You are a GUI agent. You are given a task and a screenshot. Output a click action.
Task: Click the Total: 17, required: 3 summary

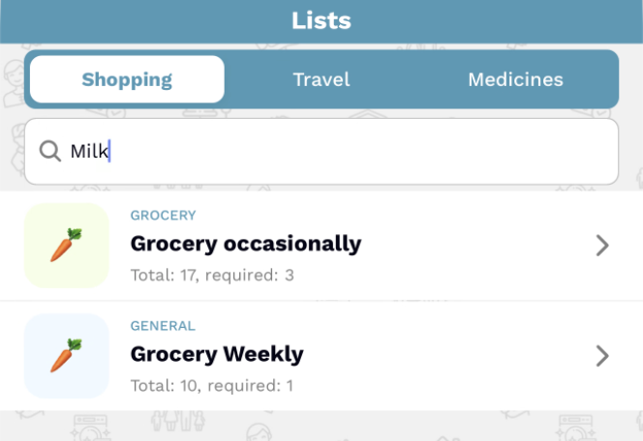coord(212,276)
